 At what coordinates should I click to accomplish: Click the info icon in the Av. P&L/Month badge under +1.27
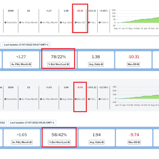click(30, 64)
